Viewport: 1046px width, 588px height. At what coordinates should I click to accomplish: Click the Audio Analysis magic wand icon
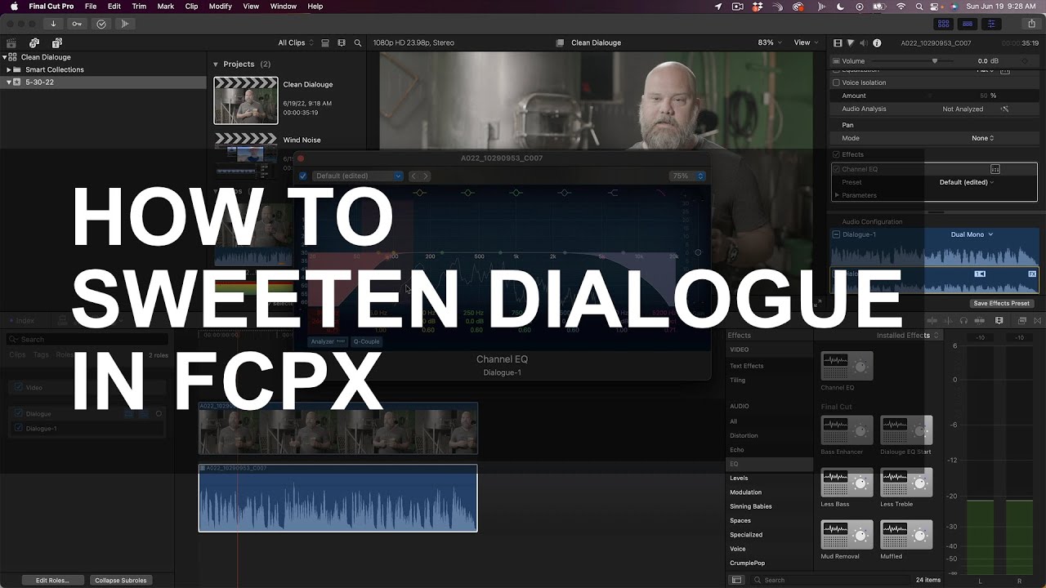coord(1004,109)
